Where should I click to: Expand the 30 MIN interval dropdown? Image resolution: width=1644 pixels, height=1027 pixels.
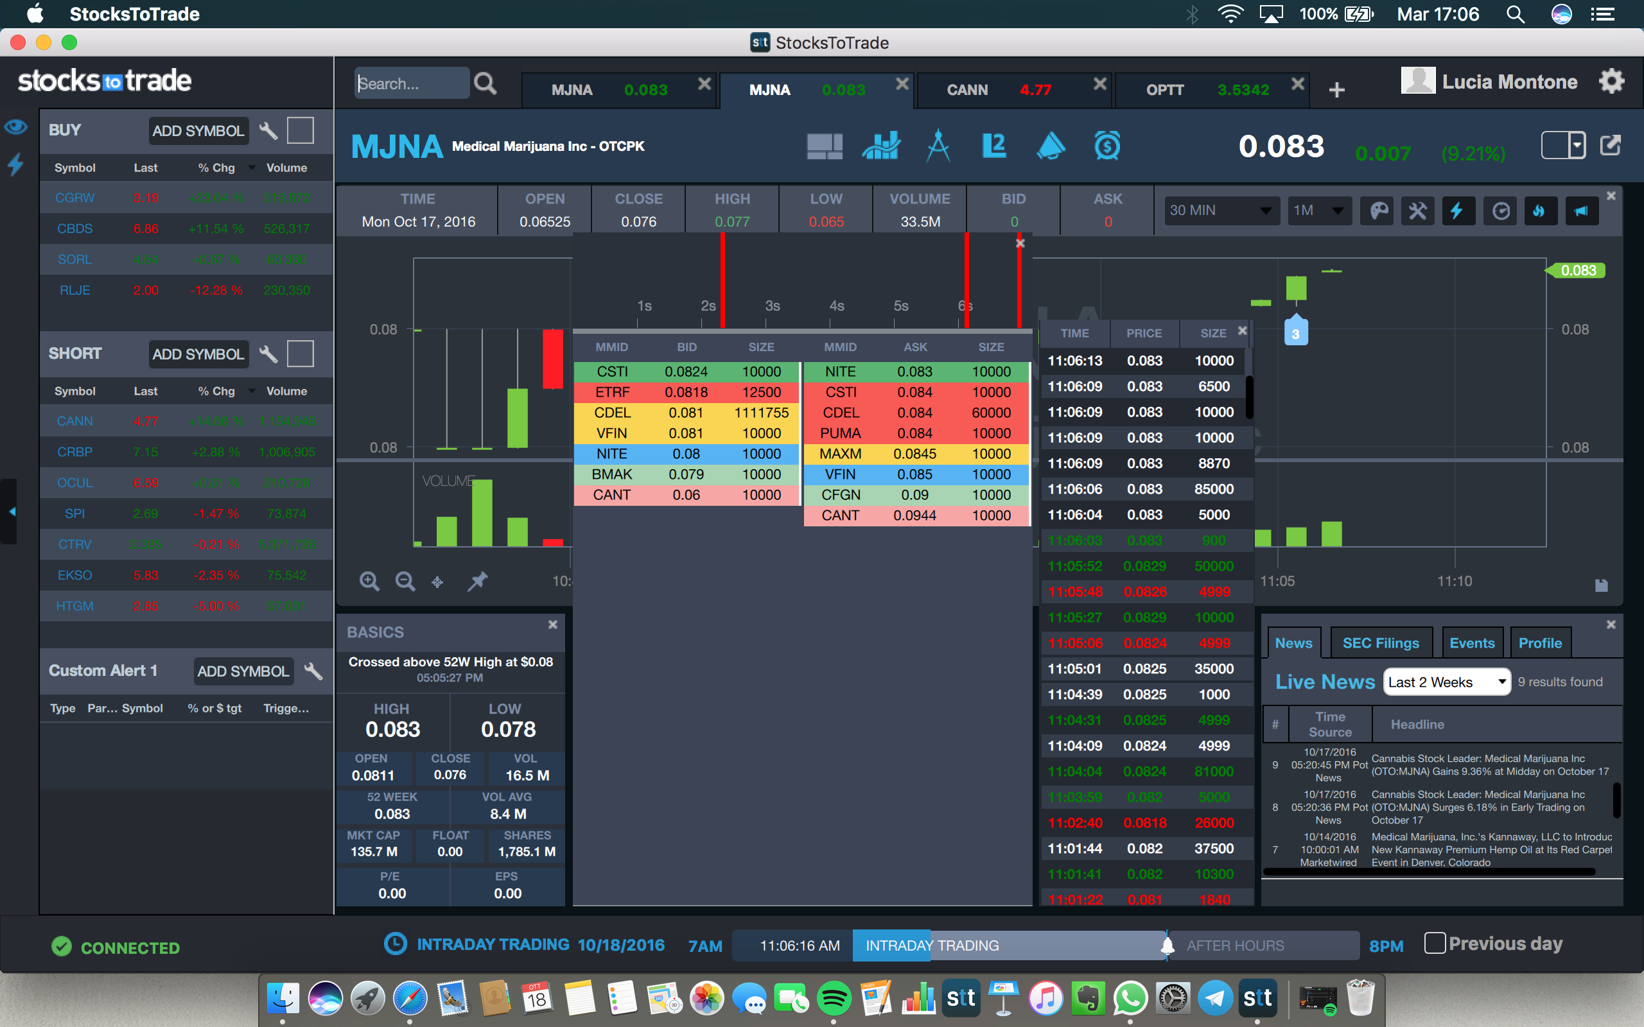tap(1221, 211)
